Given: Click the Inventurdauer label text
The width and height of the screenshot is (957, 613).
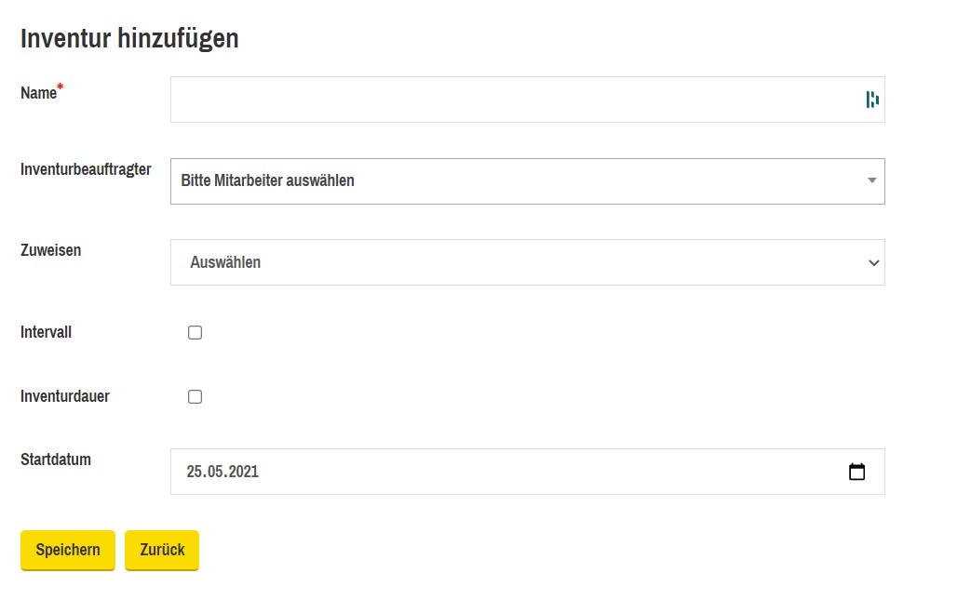Looking at the screenshot, I should 64,396.
